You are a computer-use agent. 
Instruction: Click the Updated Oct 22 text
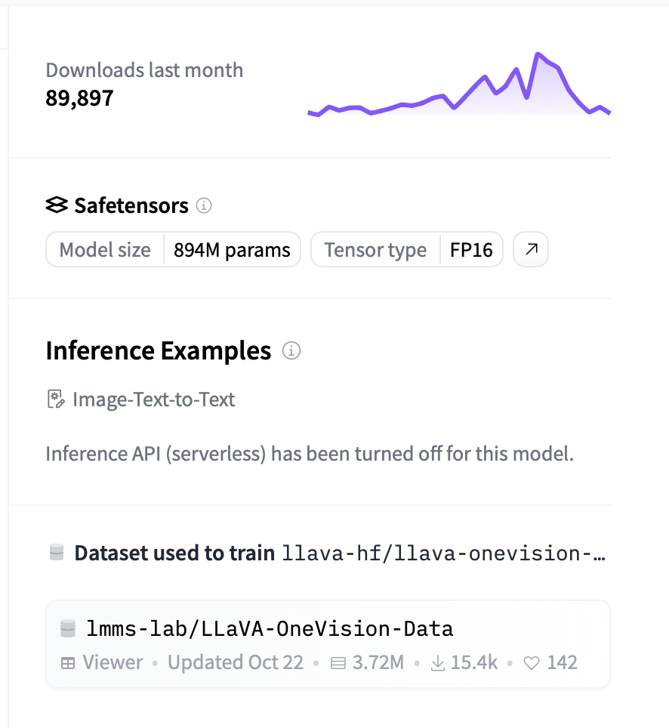(x=235, y=663)
